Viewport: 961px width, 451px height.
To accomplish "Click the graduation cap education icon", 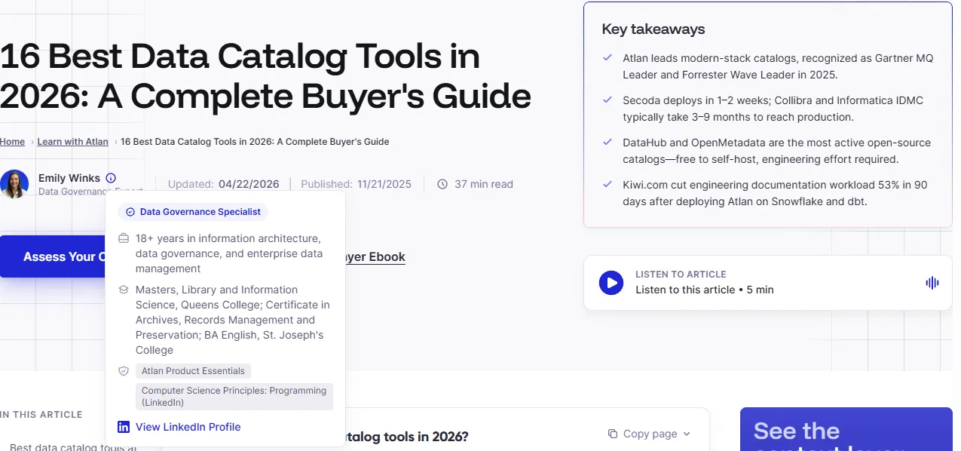I will click(124, 290).
